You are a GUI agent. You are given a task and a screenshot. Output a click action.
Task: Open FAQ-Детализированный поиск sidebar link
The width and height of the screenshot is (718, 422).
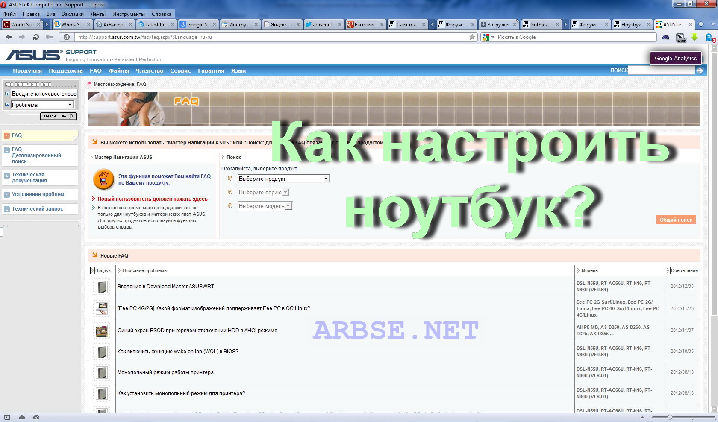36,155
